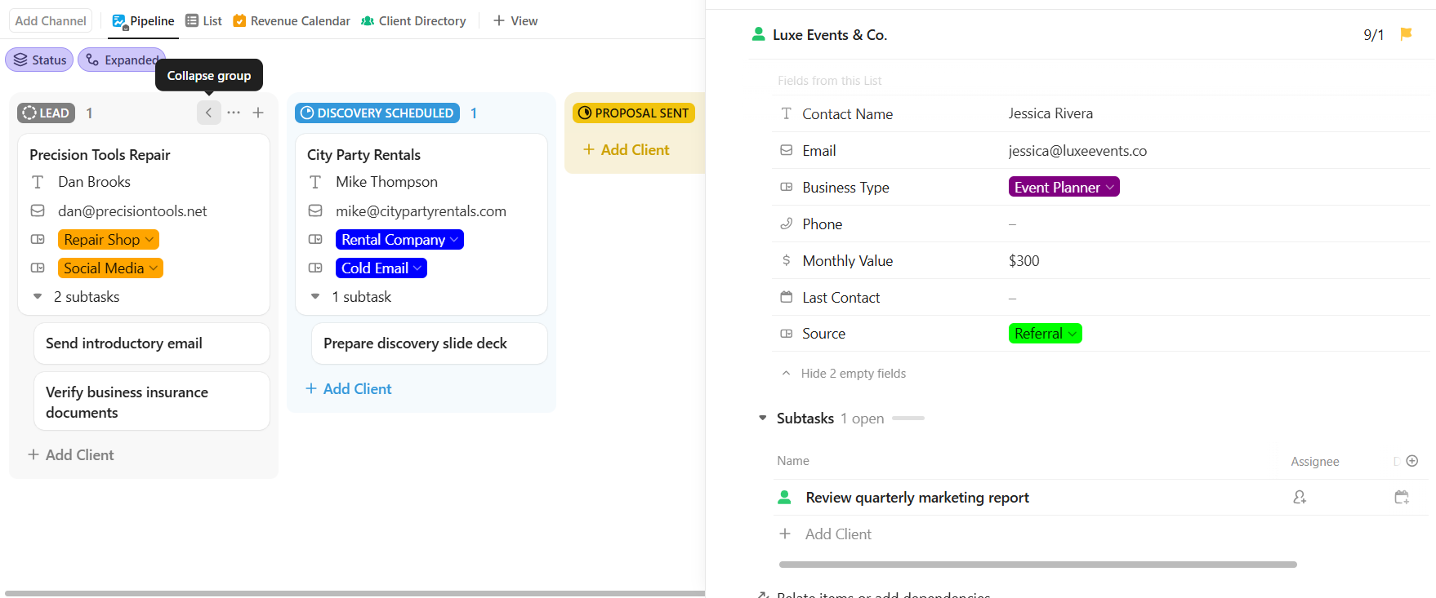Open the Cold Email source dropdown
The height and width of the screenshot is (598, 1436).
click(x=381, y=268)
